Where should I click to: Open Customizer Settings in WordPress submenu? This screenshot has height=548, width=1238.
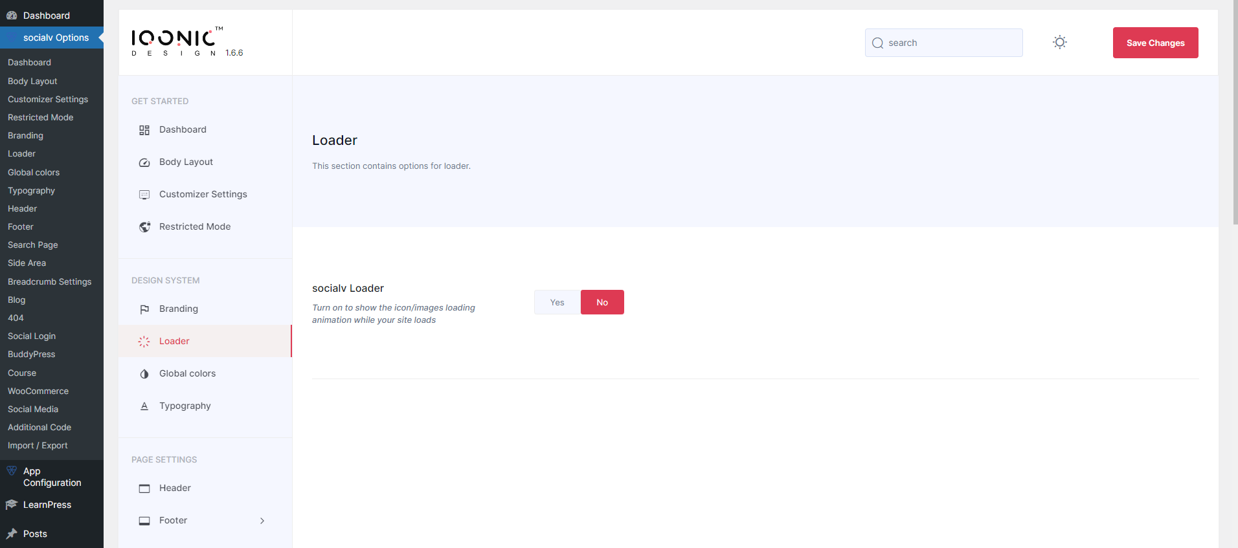click(x=48, y=99)
